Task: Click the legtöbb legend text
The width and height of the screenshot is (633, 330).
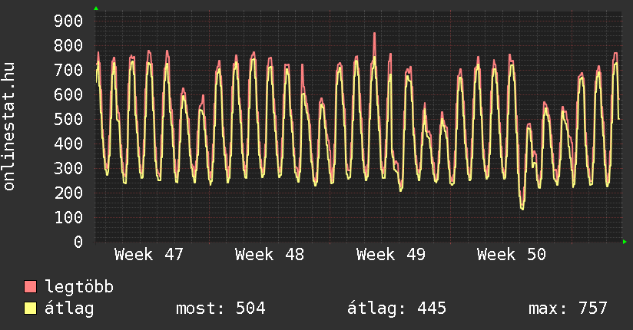Action: [x=80, y=287]
